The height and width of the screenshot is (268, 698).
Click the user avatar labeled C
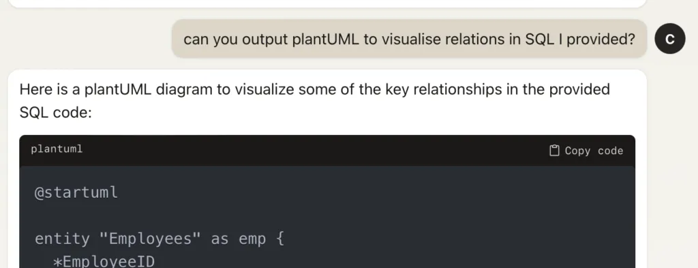pyautogui.click(x=670, y=39)
